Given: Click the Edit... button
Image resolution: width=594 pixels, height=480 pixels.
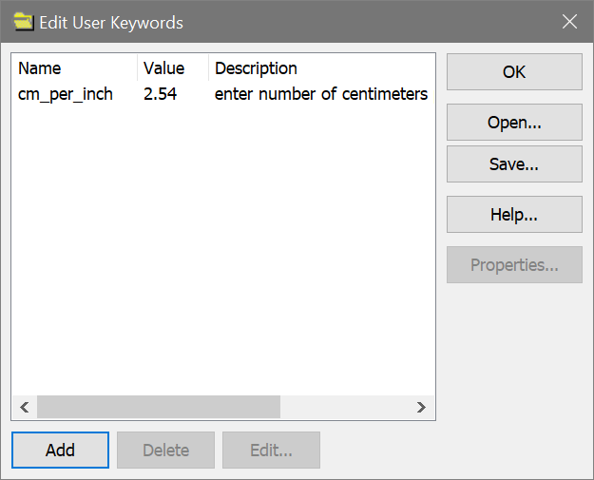Looking at the screenshot, I should [x=271, y=450].
